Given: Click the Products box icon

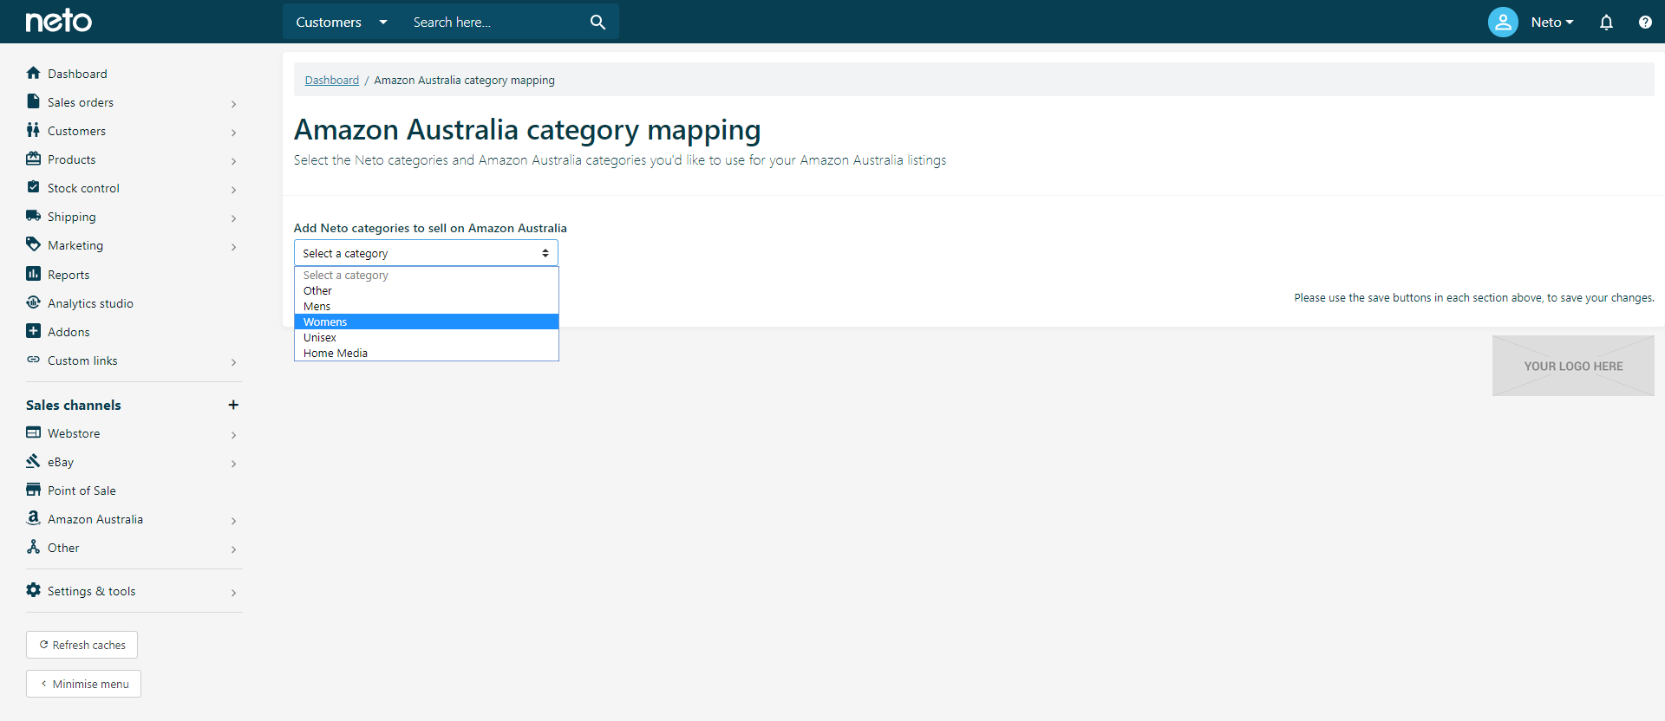Looking at the screenshot, I should point(33,159).
